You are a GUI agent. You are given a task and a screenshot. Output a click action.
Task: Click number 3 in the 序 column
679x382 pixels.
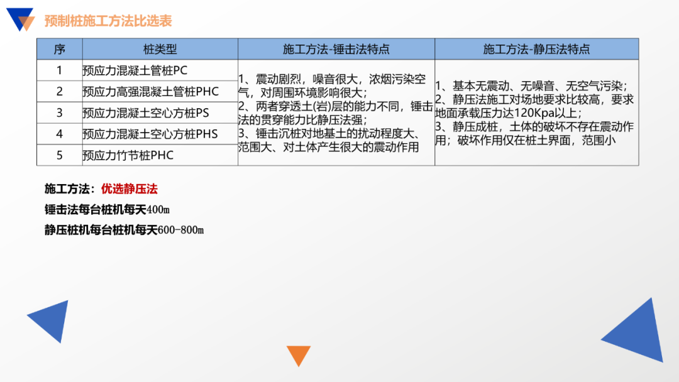tap(60, 112)
